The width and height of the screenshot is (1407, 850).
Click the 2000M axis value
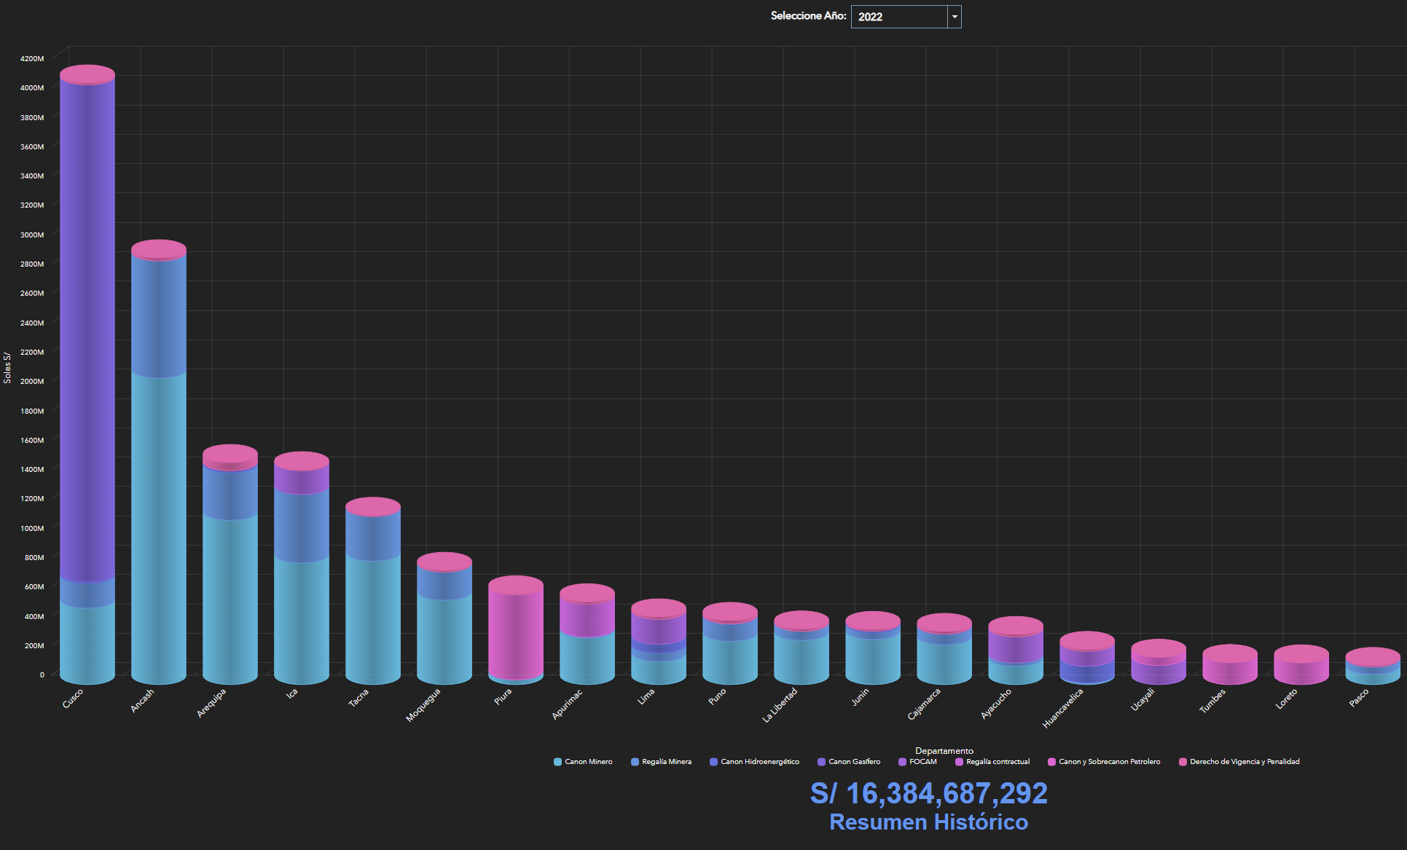32,381
